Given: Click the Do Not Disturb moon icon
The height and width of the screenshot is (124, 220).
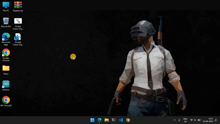Looking at the screenshot, I should click(216, 120).
